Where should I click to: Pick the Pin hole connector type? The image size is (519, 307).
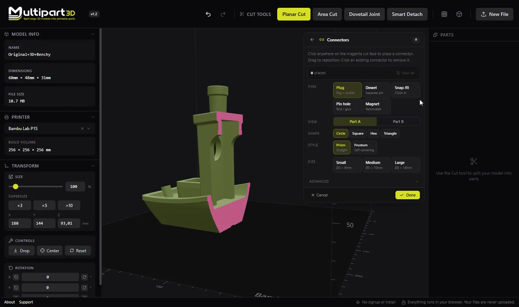click(347, 107)
